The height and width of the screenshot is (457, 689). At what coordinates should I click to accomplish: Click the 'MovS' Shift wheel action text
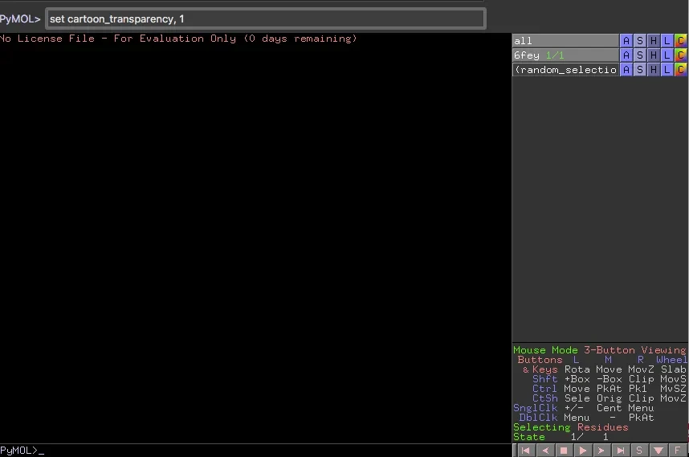click(x=673, y=379)
